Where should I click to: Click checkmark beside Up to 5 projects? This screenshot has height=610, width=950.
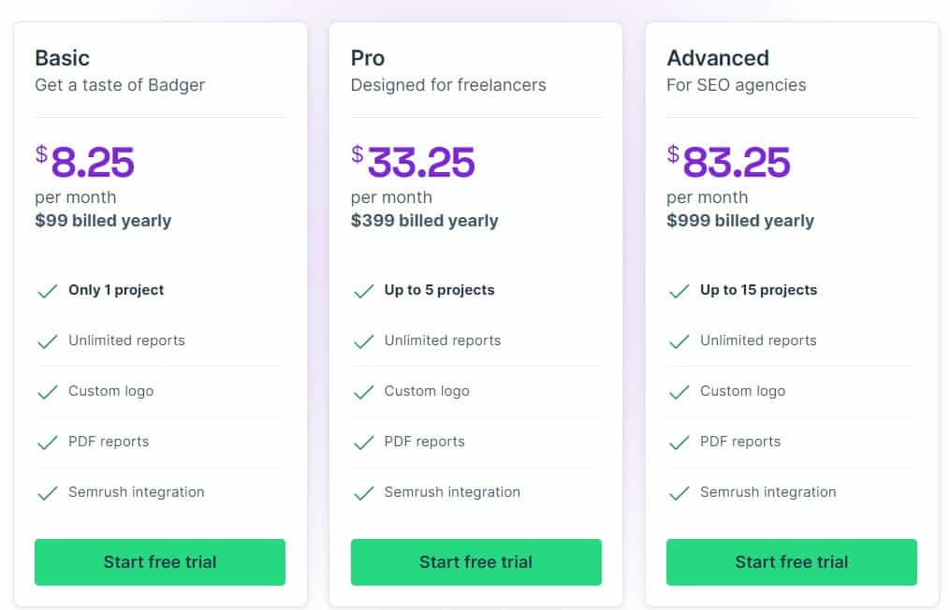(363, 291)
